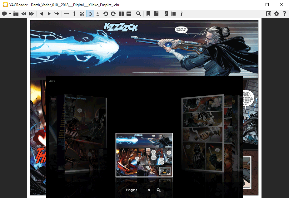This screenshot has width=289, height=198.
Task: Go to the previous page
Action: tap(42, 14)
